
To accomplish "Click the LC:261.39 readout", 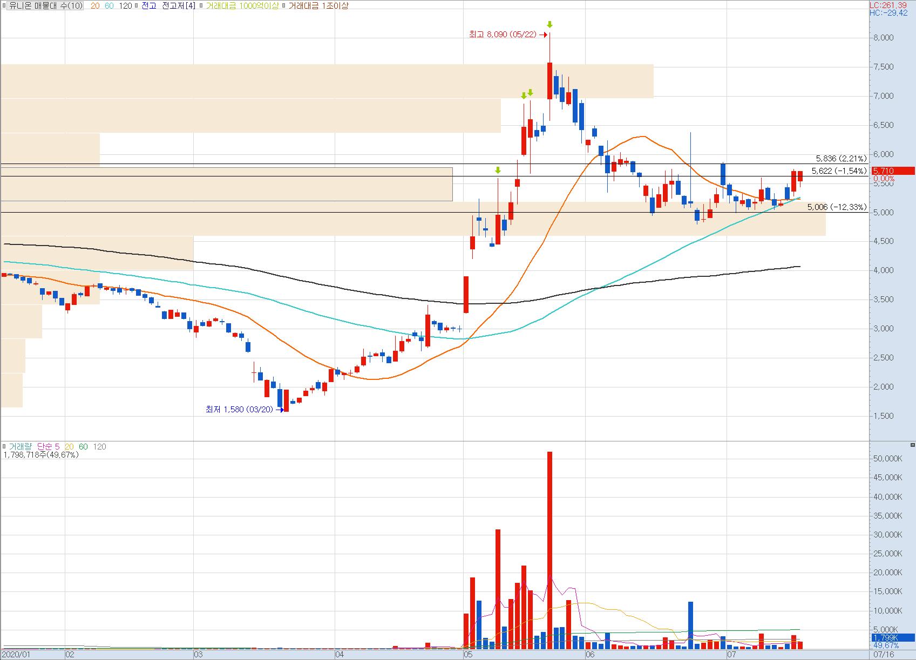I will click(x=888, y=5).
